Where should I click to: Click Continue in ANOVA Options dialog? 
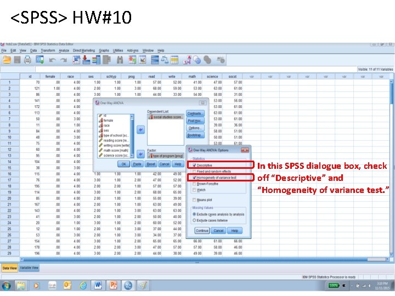[202, 231]
